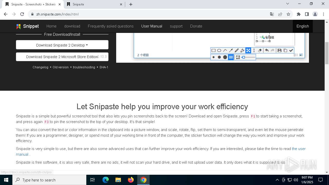This screenshot has width=329, height=185.
Task: Open the SHA-1 link
Action: pyautogui.click(x=104, y=67)
